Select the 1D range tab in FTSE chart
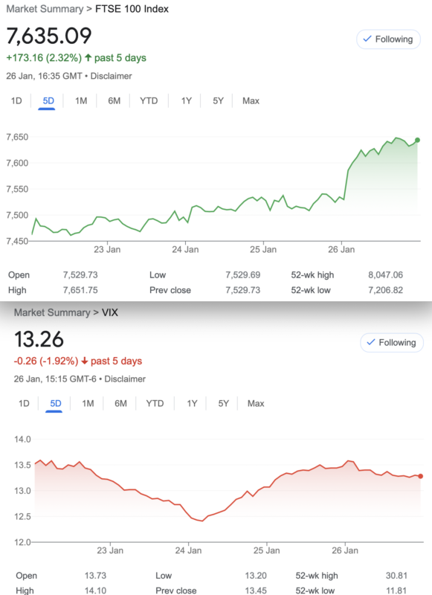432x595 pixels. point(16,101)
